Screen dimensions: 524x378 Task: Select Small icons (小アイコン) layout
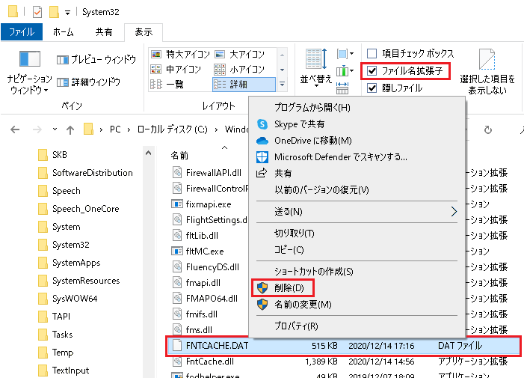[x=239, y=70]
